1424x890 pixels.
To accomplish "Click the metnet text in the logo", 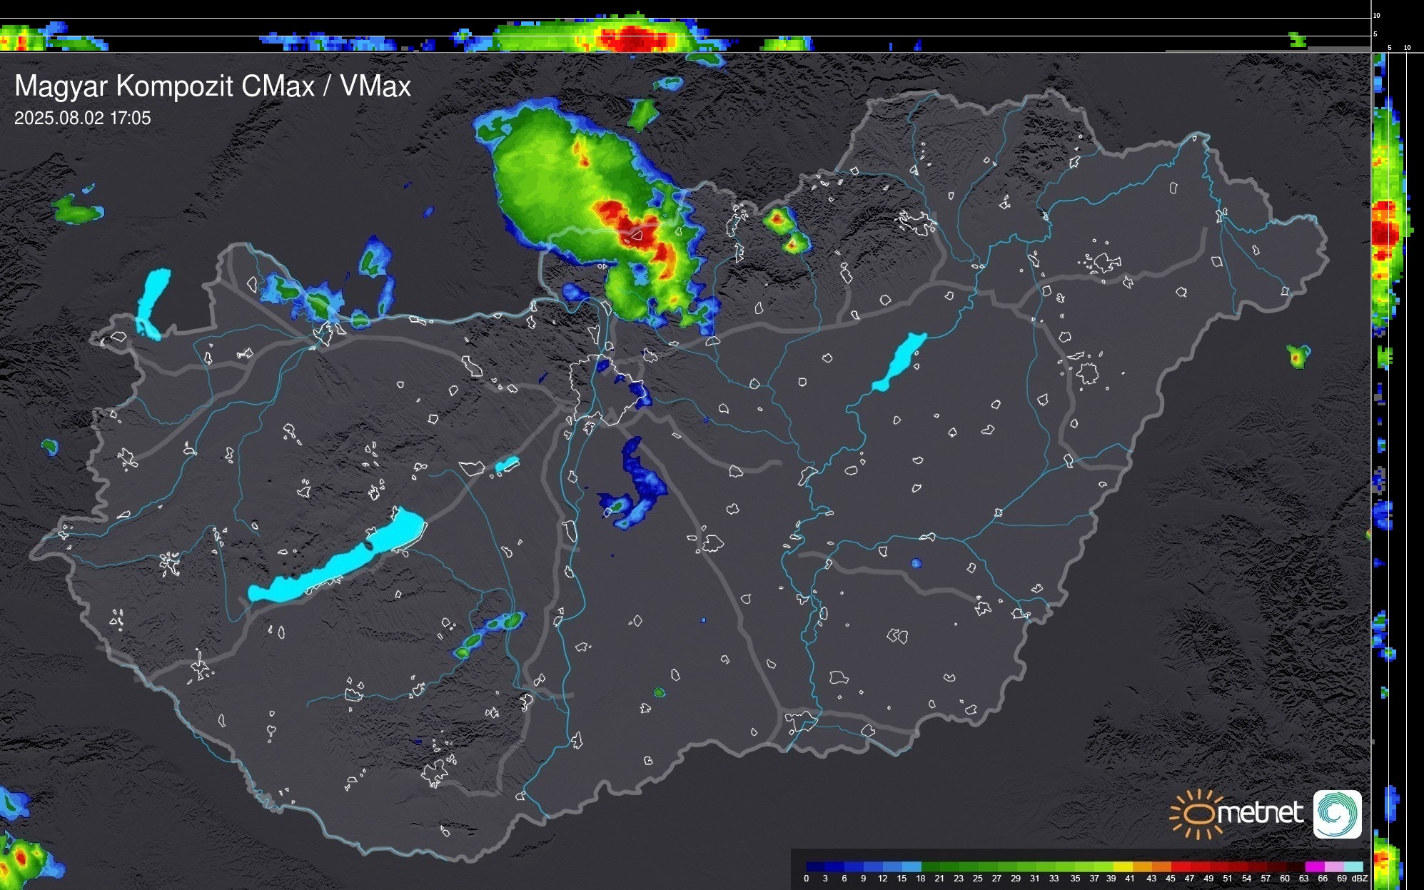I will tap(1260, 813).
